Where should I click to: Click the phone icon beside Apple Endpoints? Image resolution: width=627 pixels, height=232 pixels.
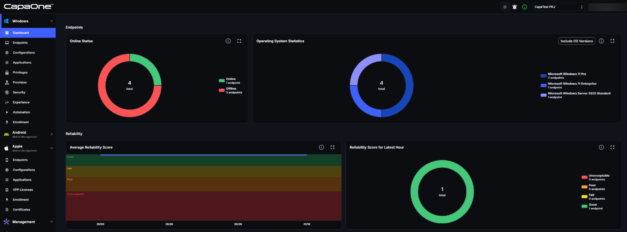[x=7, y=160]
